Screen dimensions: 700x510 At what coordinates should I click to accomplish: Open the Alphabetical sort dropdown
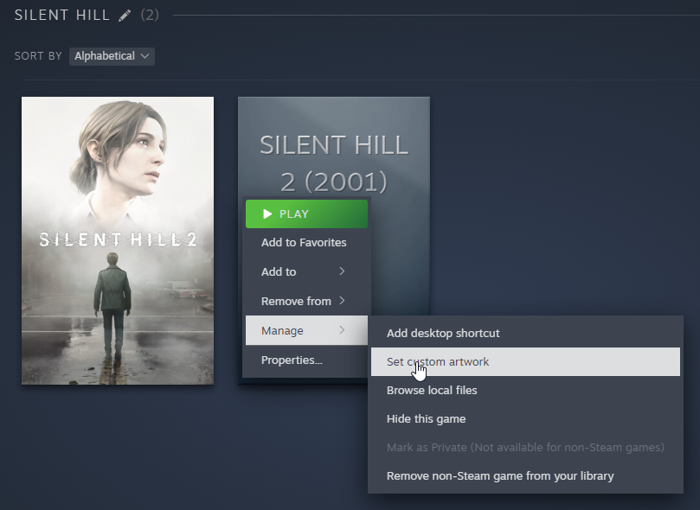[112, 56]
